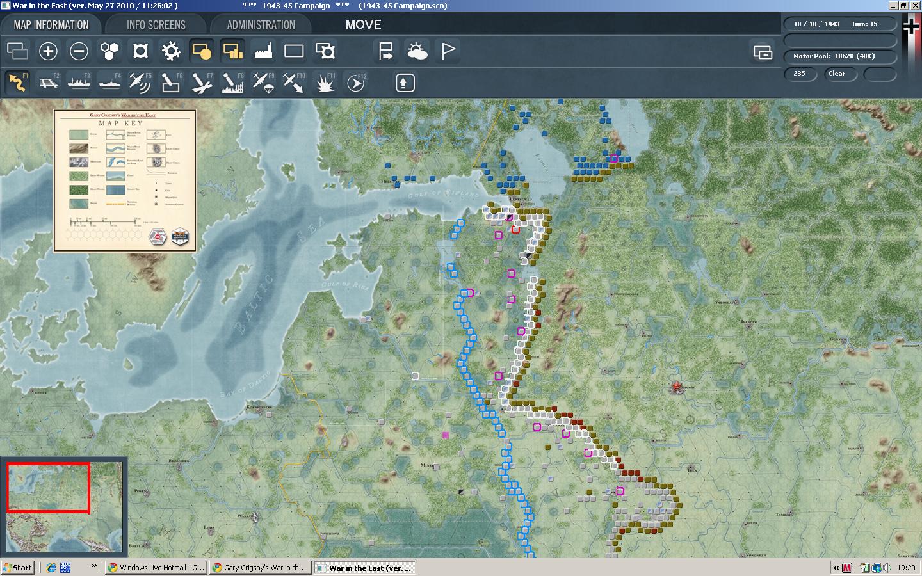The width and height of the screenshot is (922, 576).
Task: Click Moscow red star on the map
Action: [677, 387]
